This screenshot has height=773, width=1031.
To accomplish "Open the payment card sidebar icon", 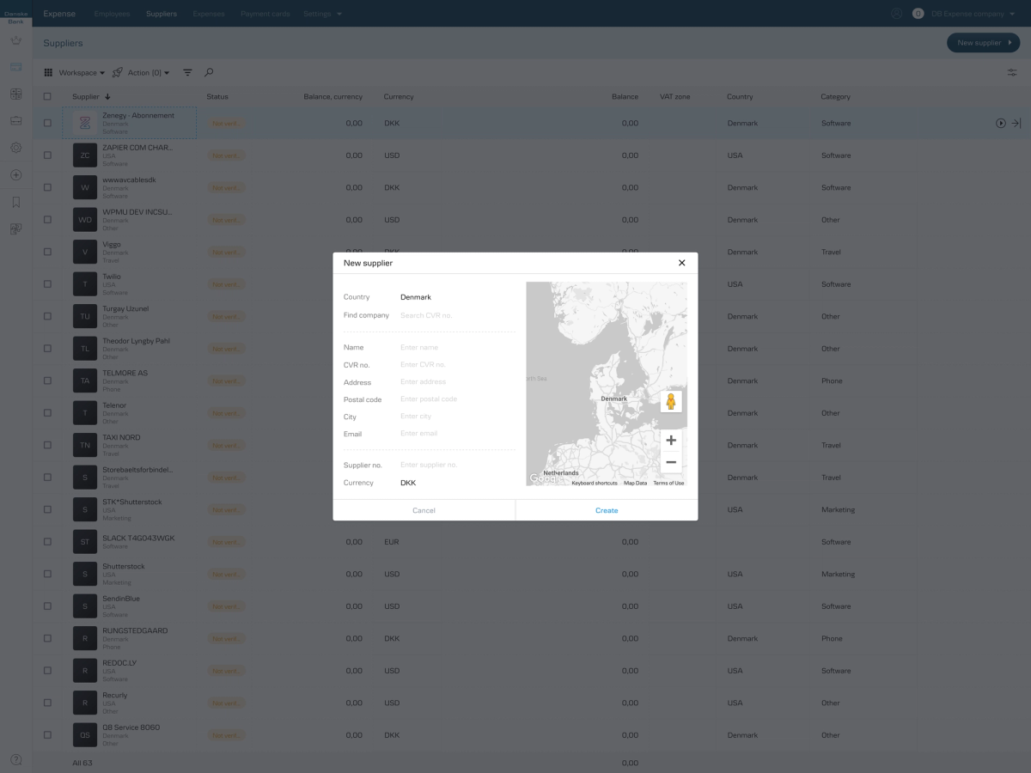I will pyautogui.click(x=15, y=67).
